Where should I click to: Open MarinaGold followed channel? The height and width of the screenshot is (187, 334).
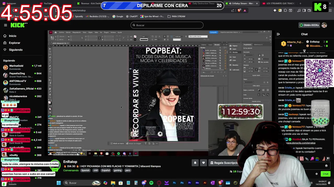coord(22,67)
